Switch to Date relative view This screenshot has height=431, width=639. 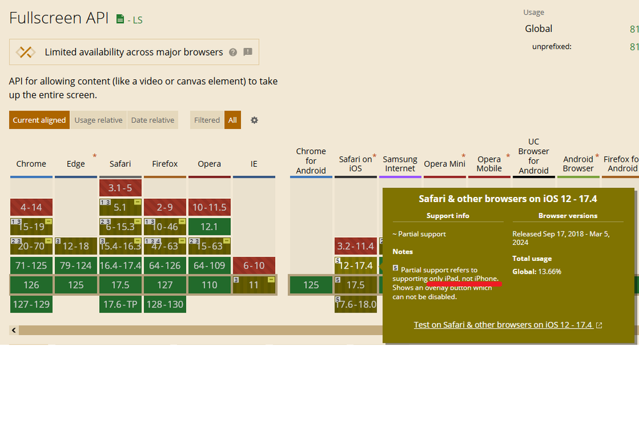coord(152,120)
